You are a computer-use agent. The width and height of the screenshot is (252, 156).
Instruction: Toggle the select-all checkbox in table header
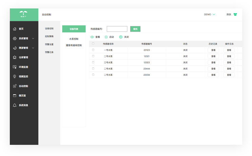point(93,44)
